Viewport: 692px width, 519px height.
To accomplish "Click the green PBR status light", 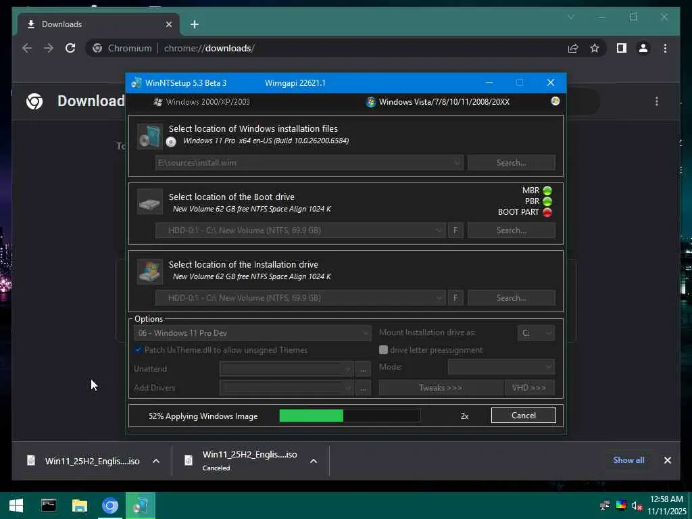I will coord(547,201).
